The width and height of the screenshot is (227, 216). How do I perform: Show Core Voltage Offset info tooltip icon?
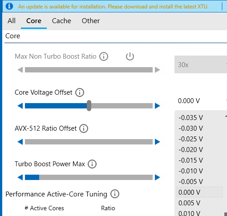(80, 92)
